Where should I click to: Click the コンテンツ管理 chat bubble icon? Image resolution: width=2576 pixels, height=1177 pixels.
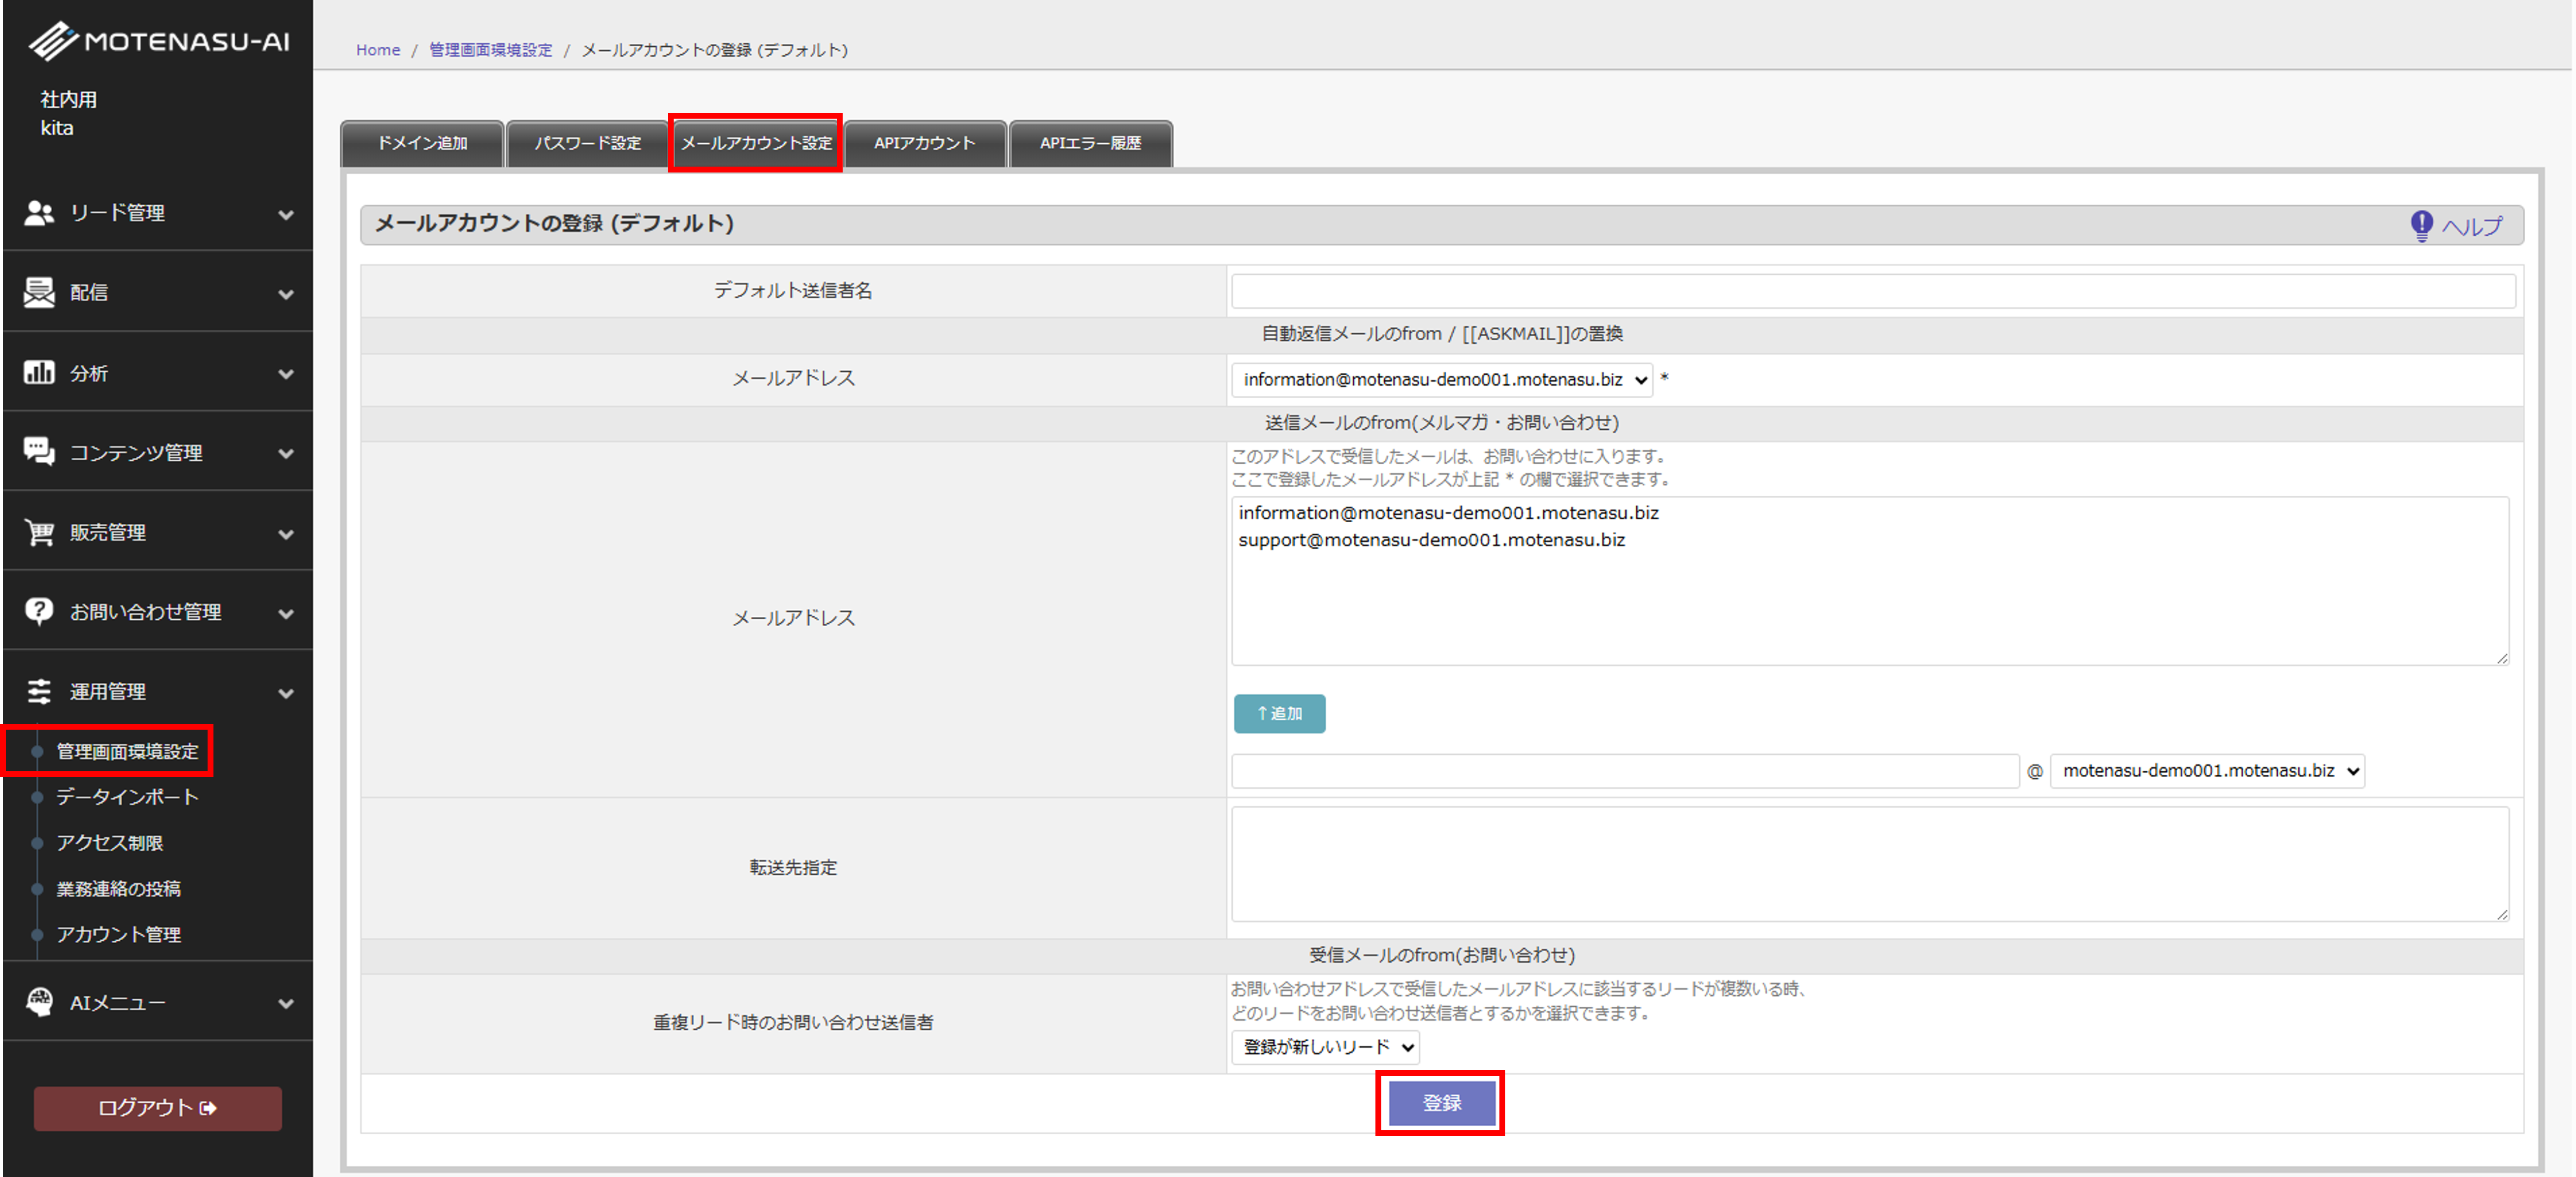(x=39, y=452)
